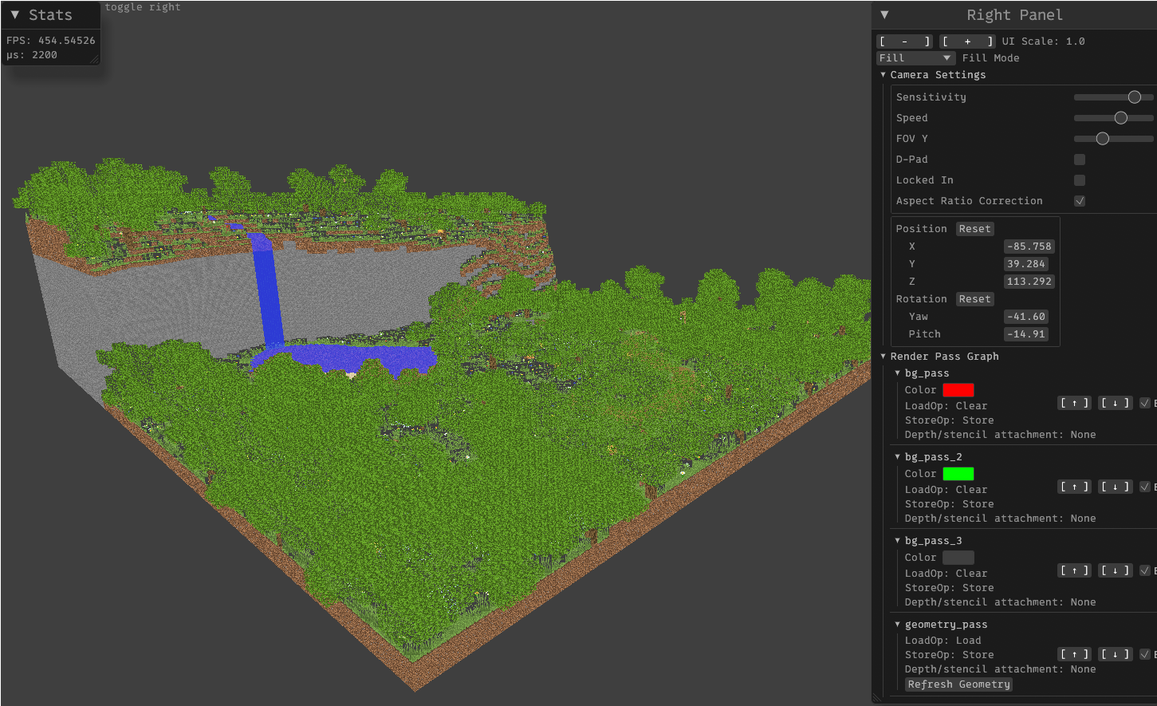Collapse the Stats window triangle

click(x=14, y=14)
